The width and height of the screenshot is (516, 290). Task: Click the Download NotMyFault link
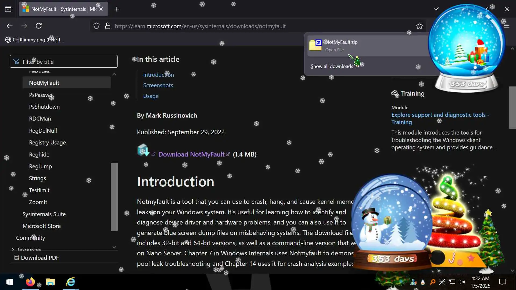point(191,154)
